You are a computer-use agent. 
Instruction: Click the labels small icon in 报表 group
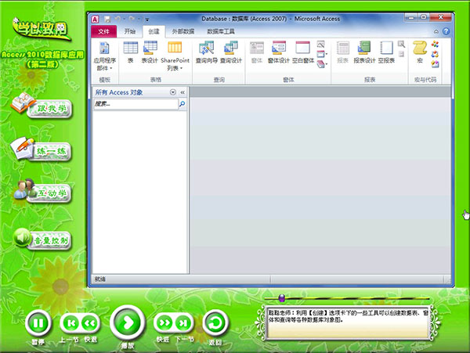tap(401, 54)
